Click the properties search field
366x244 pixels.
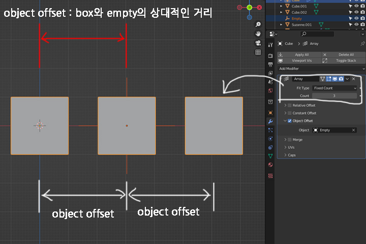pos(317,34)
